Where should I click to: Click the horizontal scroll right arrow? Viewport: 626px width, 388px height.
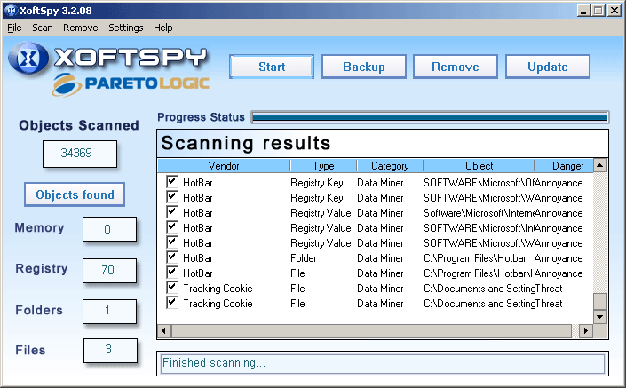click(586, 330)
